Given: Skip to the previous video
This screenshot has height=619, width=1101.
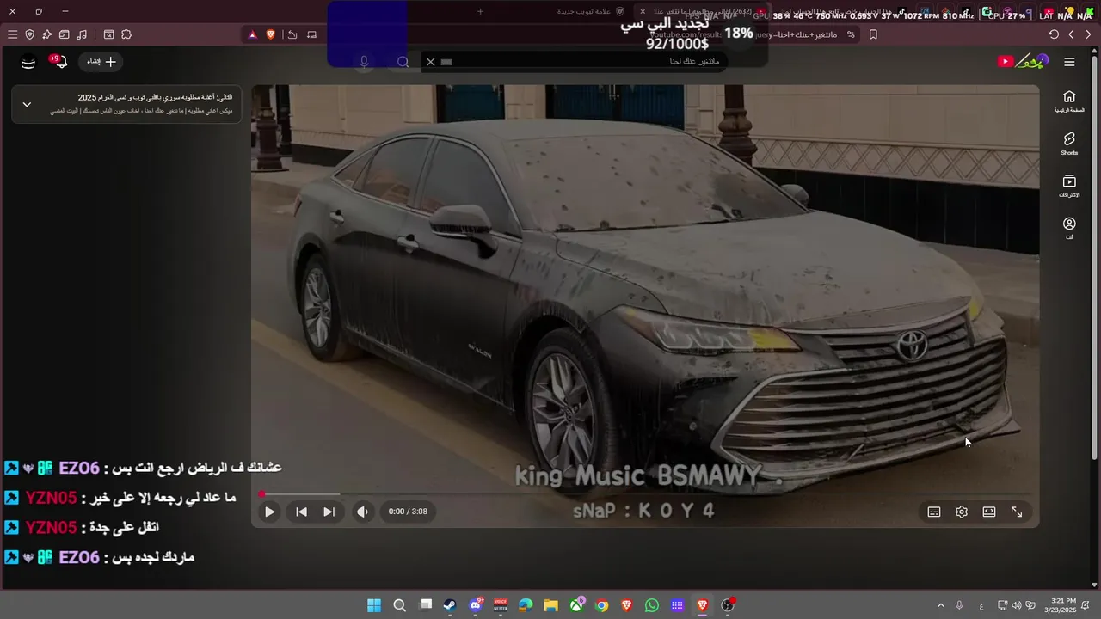Looking at the screenshot, I should tap(301, 512).
